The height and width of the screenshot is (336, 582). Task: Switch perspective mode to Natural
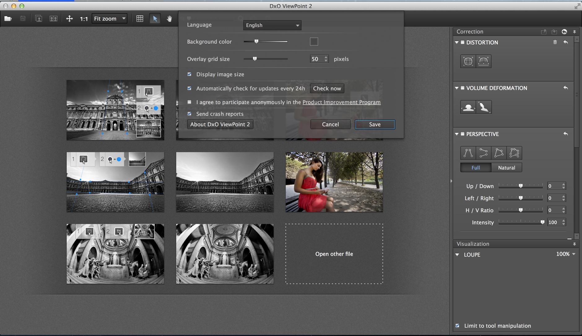(506, 168)
